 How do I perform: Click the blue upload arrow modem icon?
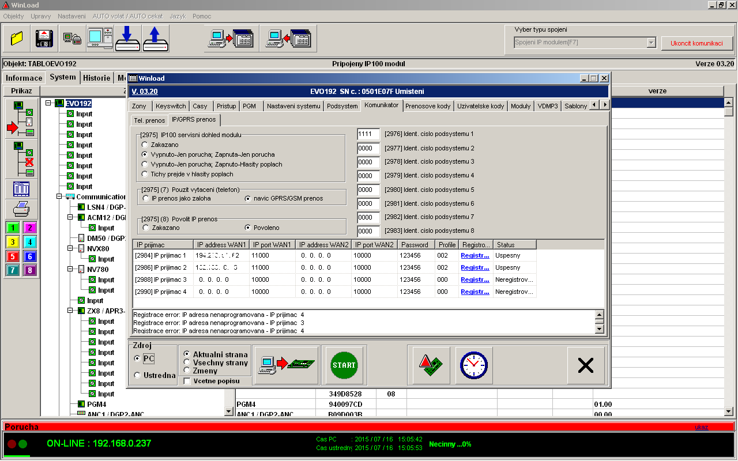pos(155,39)
